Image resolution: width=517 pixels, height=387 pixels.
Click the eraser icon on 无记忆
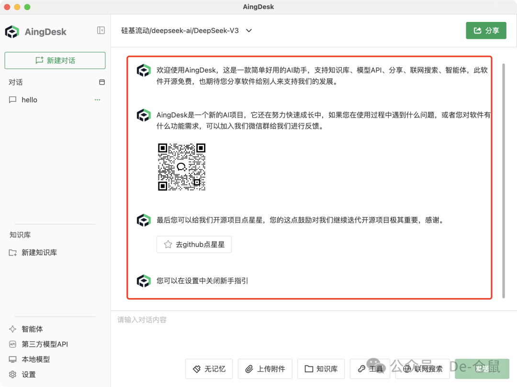point(197,369)
